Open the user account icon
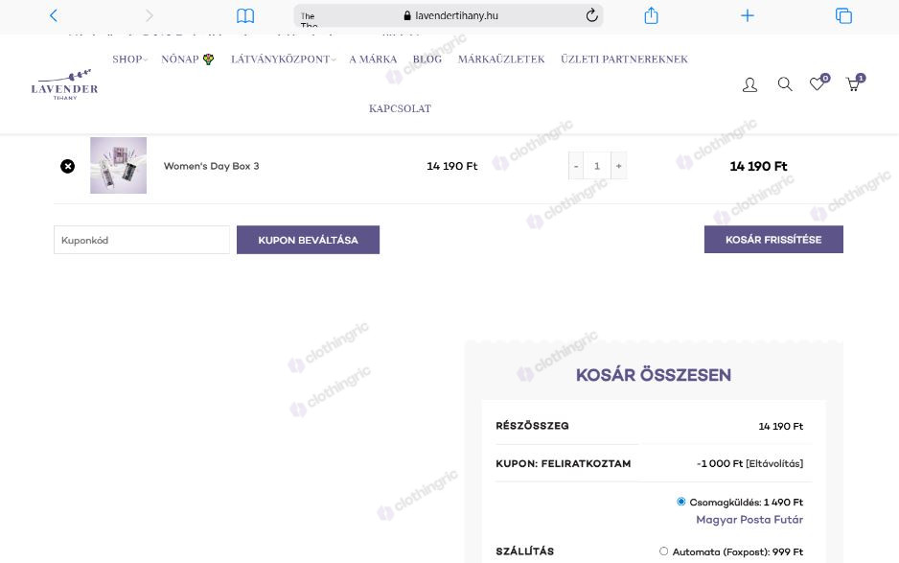This screenshot has width=899, height=563. [749, 85]
